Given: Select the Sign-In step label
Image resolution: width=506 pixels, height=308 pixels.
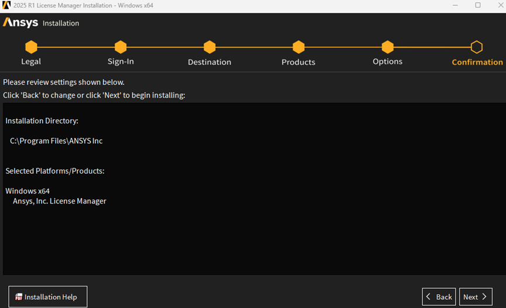Looking at the screenshot, I should 121,61.
